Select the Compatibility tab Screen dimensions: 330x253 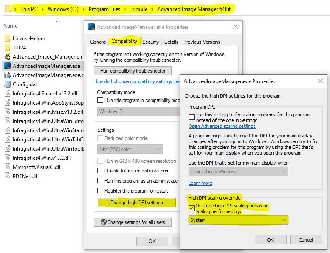point(124,41)
